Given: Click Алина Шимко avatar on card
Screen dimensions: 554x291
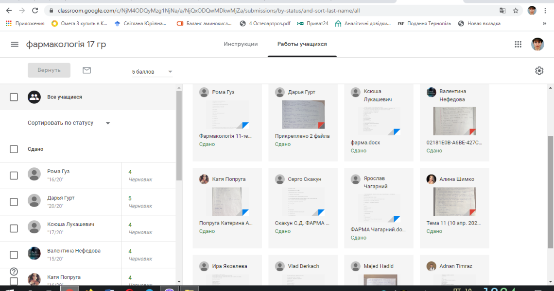Looking at the screenshot, I should 431,179.
